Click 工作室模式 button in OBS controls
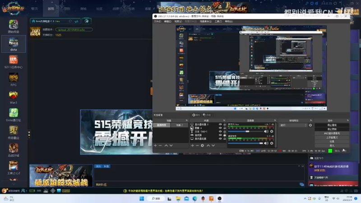361x203 pixels. point(332,138)
